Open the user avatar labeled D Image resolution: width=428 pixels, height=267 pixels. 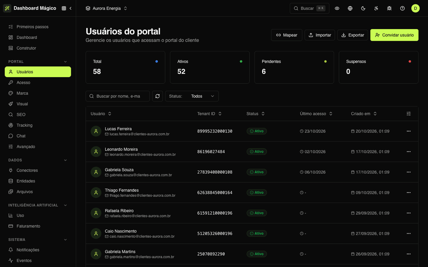[x=415, y=8]
